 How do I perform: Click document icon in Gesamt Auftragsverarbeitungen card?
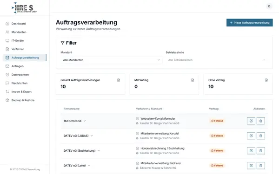119,80
